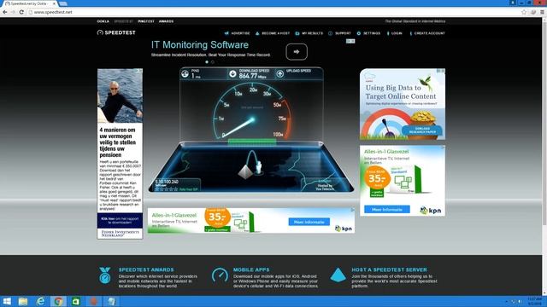The image size is (547, 307).
Task: Click the Chrome taskbar icon
Action: (58, 301)
